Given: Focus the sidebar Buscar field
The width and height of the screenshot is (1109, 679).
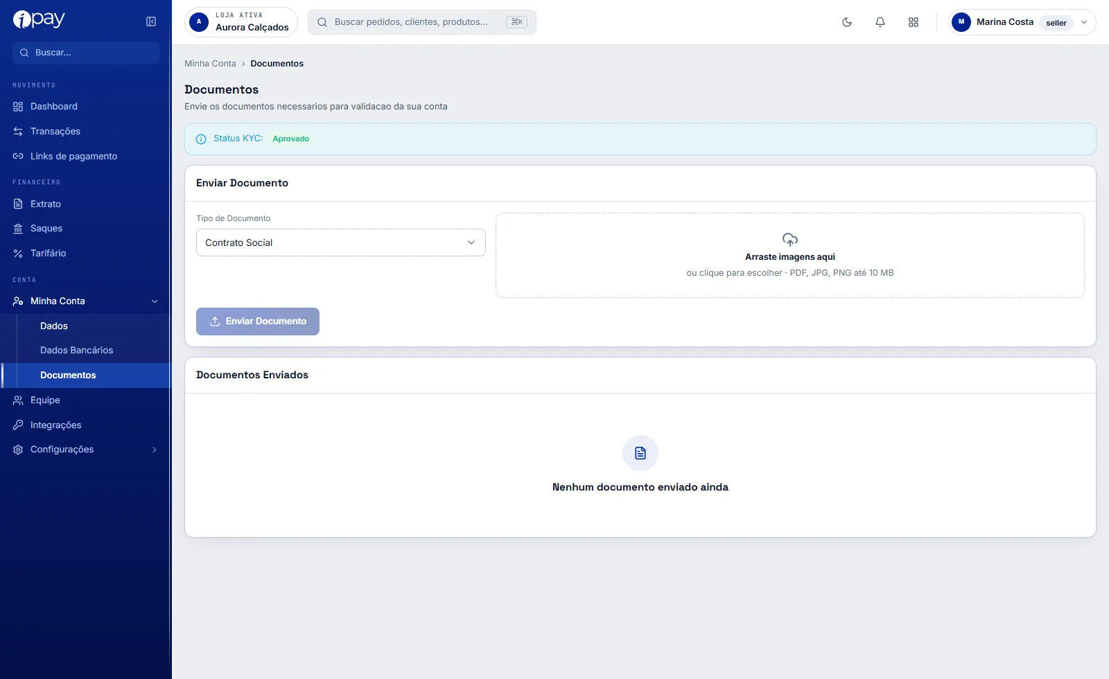Looking at the screenshot, I should 86,53.
